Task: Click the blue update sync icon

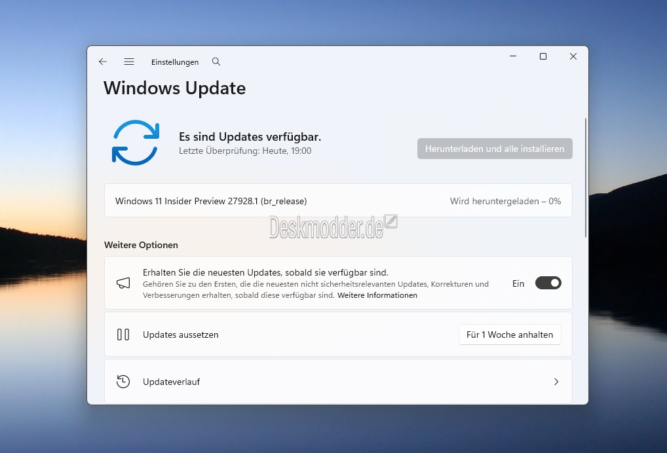Action: point(135,143)
